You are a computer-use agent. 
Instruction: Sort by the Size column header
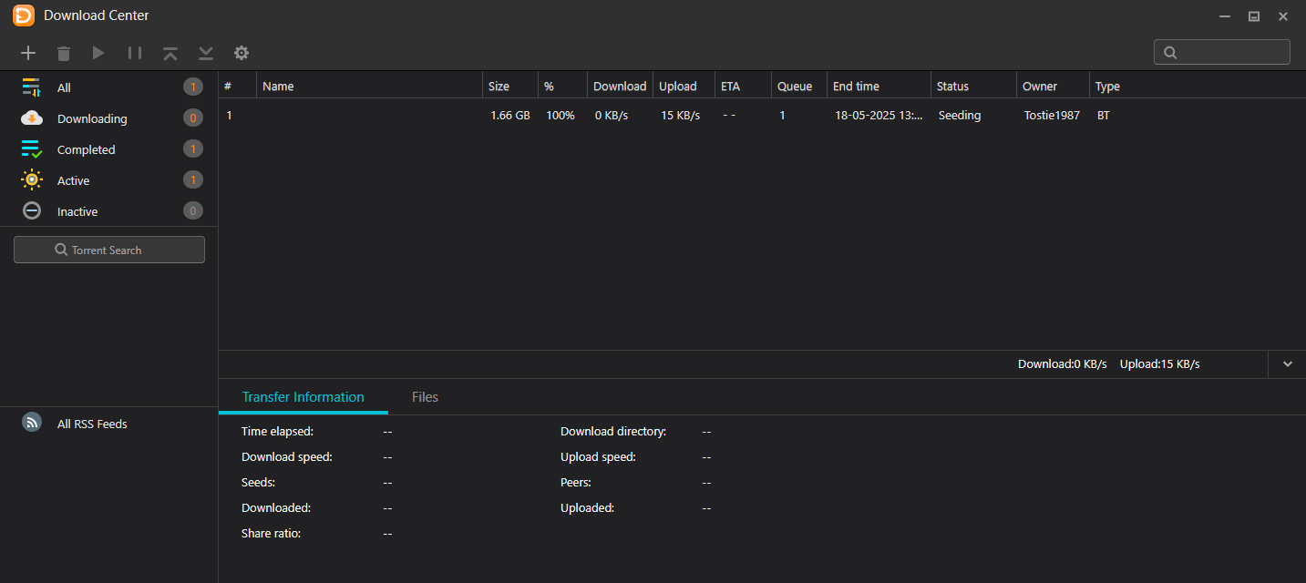(510, 87)
